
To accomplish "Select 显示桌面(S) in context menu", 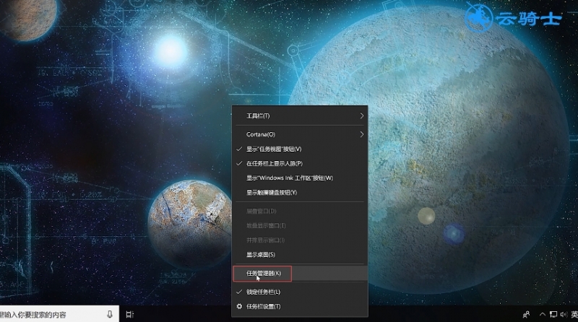I will [x=300, y=255].
